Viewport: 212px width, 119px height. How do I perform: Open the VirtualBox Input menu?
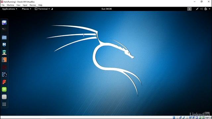25,5
